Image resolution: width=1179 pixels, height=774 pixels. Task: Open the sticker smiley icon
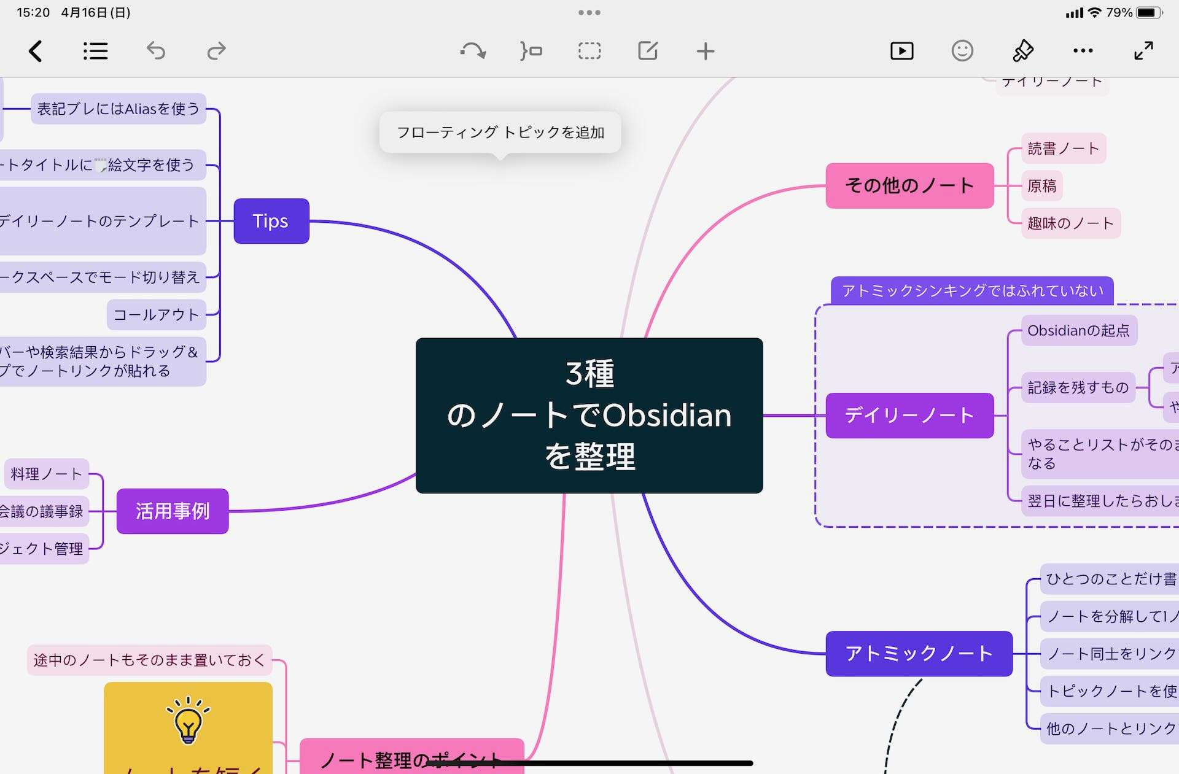coord(962,51)
